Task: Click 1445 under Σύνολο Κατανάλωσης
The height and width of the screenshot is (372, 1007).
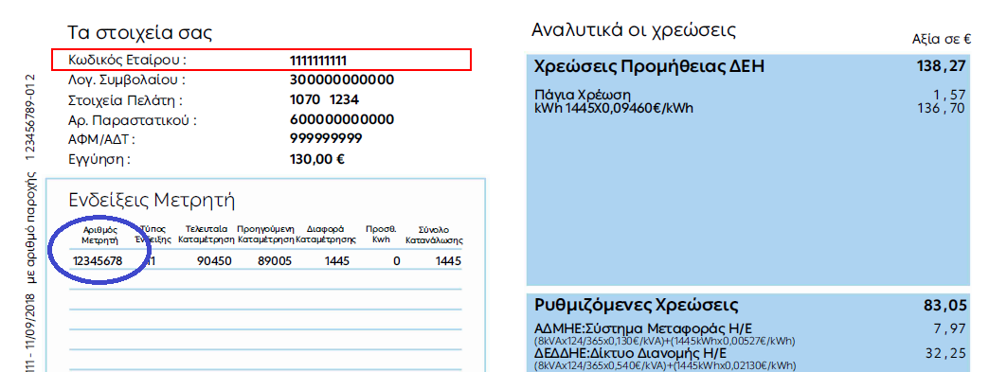Action: pyautogui.click(x=448, y=261)
